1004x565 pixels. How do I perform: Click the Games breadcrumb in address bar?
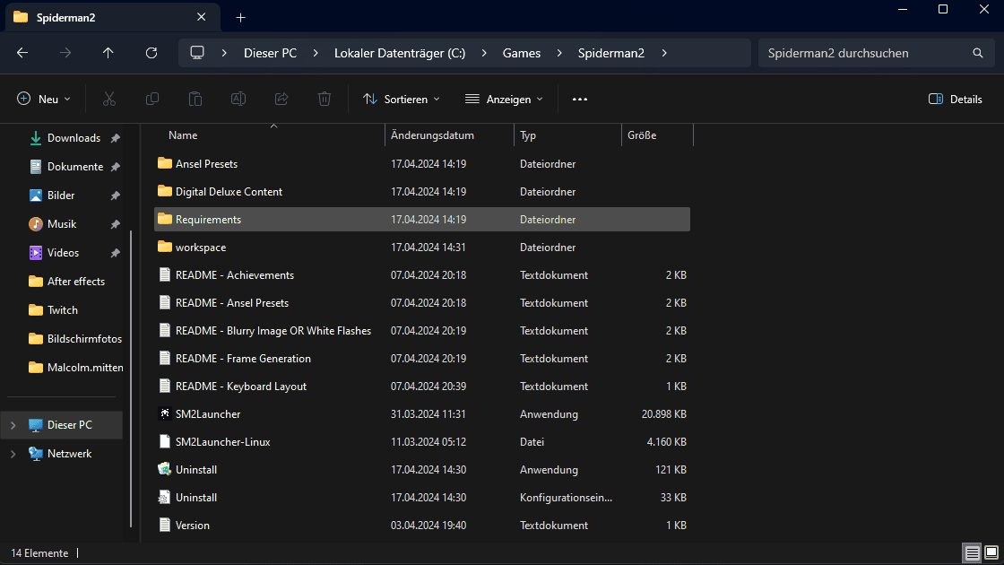click(x=521, y=53)
